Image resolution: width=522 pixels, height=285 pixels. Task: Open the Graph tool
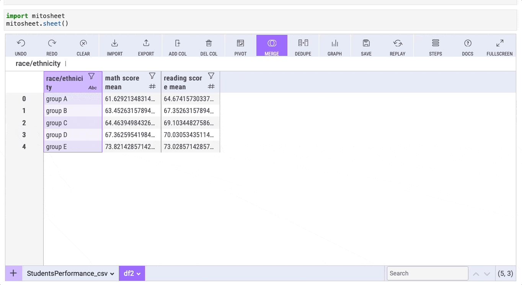(334, 43)
